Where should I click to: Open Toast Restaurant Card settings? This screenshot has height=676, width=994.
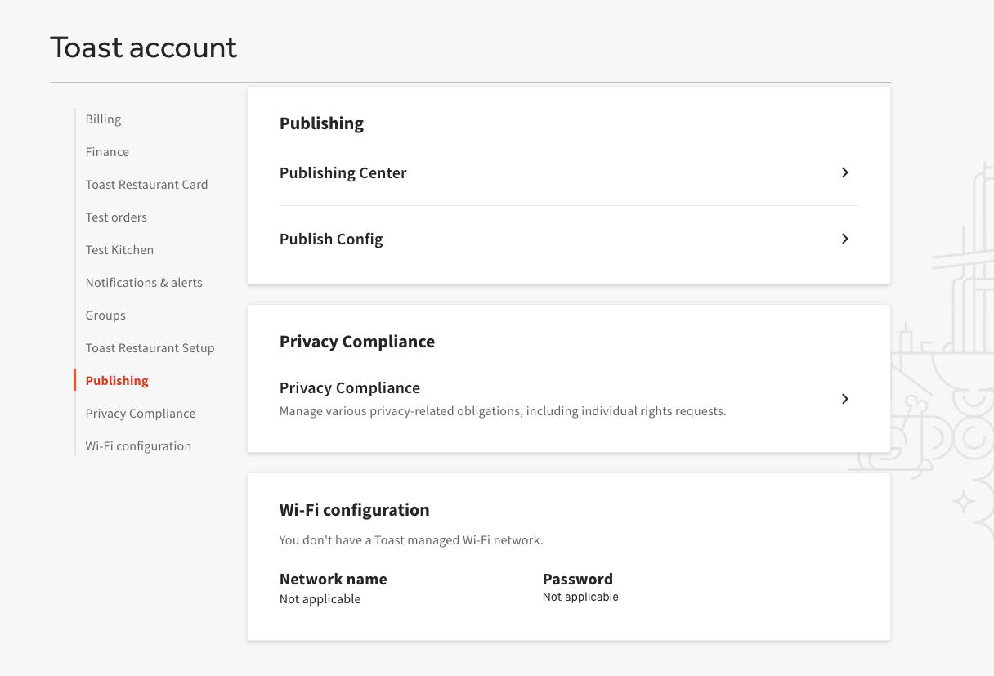146,184
